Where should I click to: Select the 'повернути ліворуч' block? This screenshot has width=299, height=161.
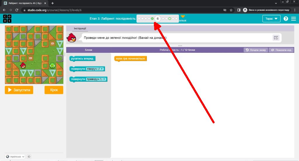[x=78, y=69]
